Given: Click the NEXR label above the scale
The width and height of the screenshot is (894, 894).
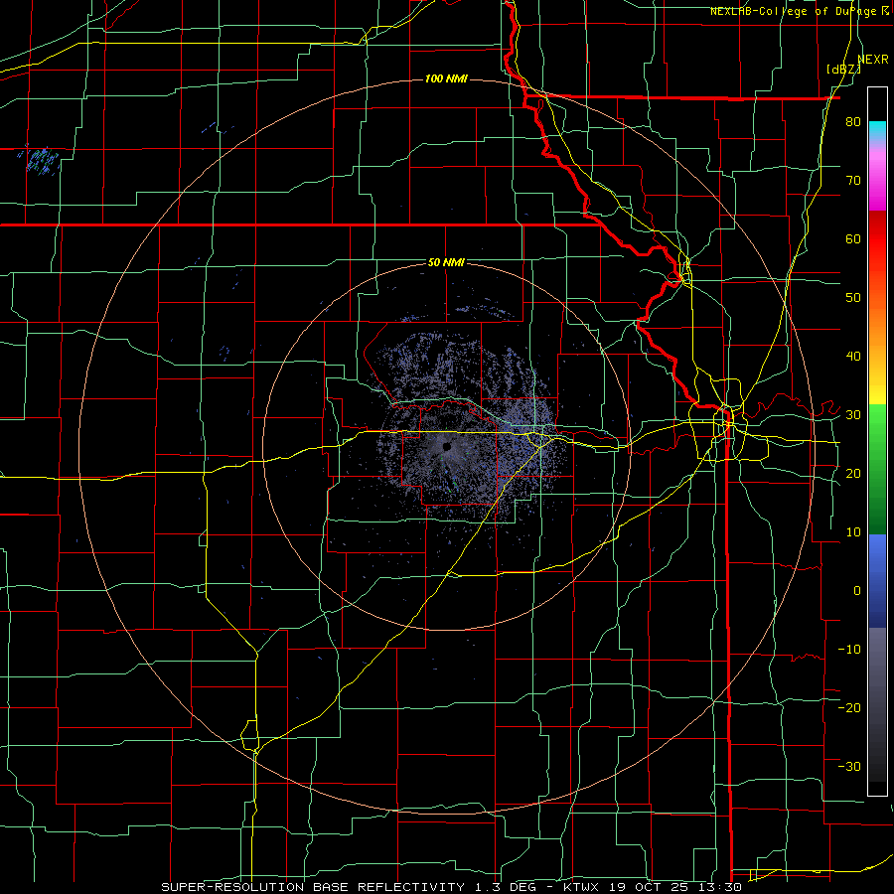Looking at the screenshot, I should pos(873,60).
